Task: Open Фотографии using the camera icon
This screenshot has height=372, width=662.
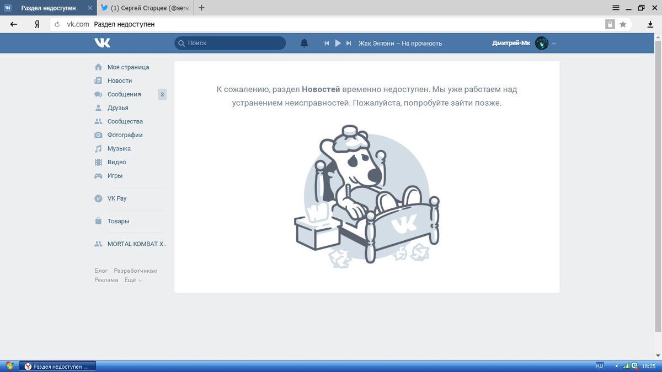Action: coord(98,135)
